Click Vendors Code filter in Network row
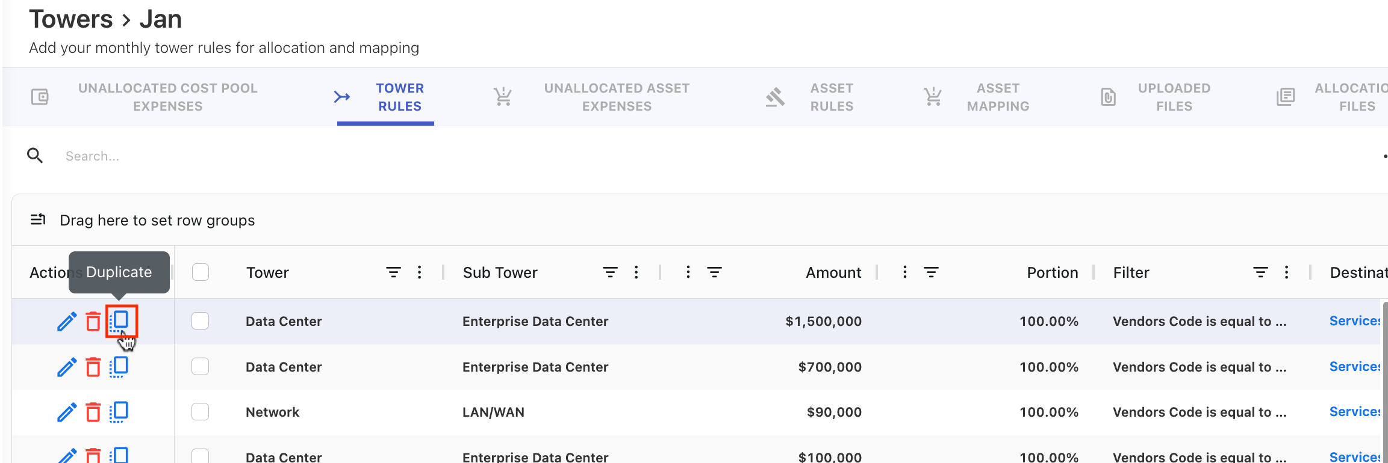The height and width of the screenshot is (463, 1388). 1200,412
